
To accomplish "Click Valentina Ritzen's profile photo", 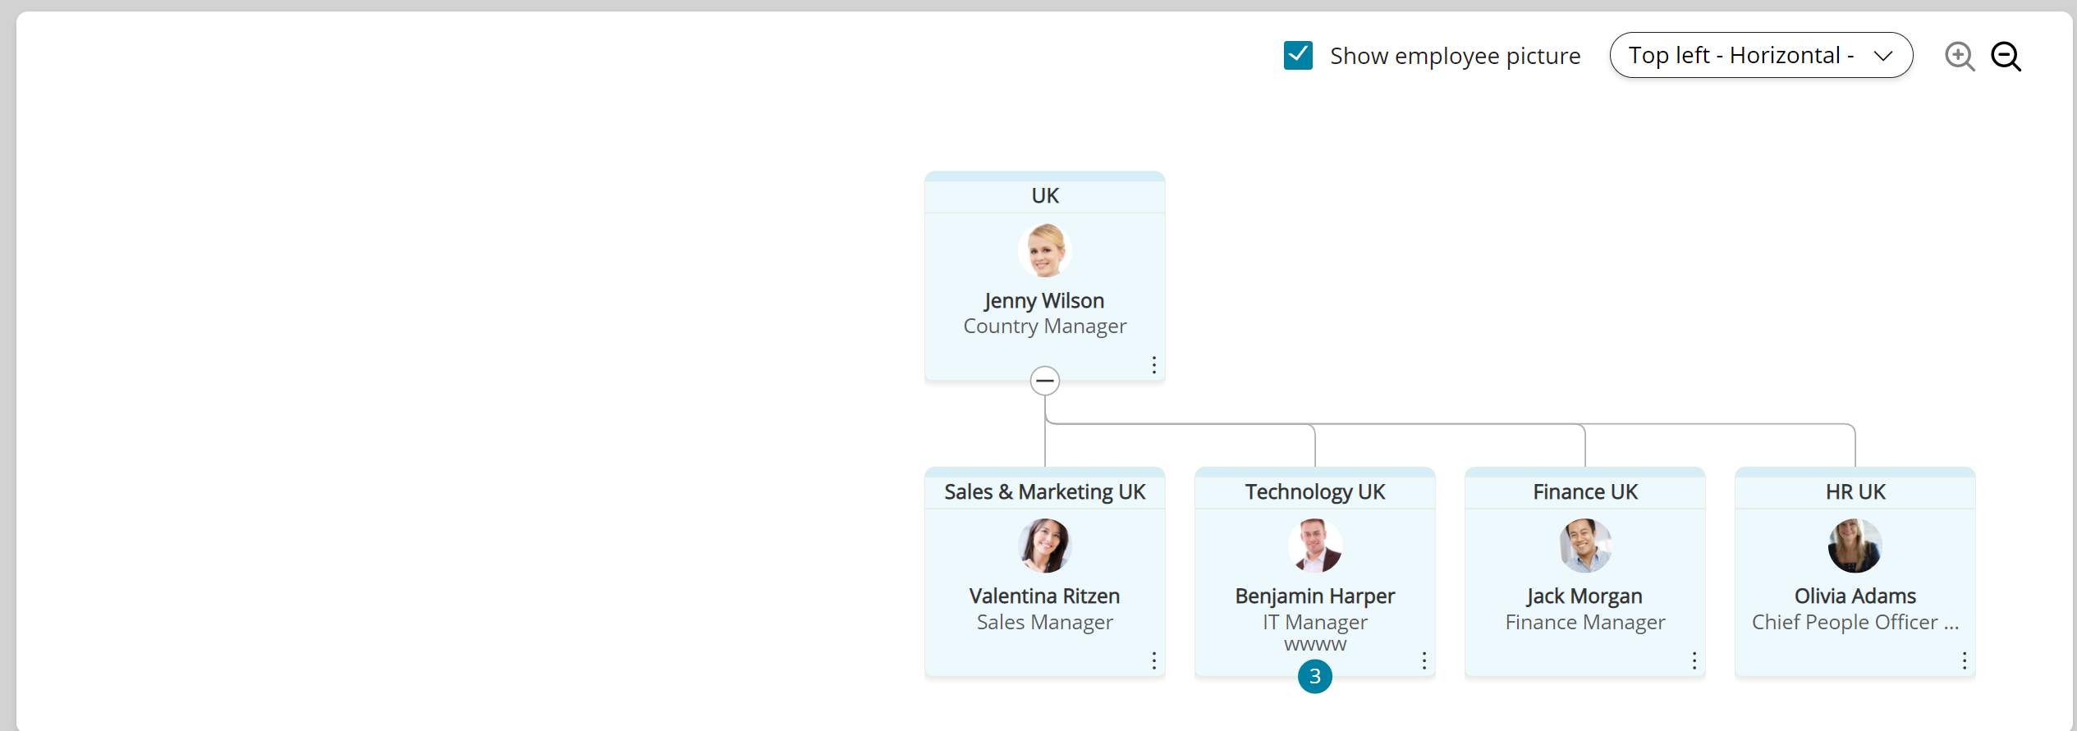I will pyautogui.click(x=1045, y=546).
